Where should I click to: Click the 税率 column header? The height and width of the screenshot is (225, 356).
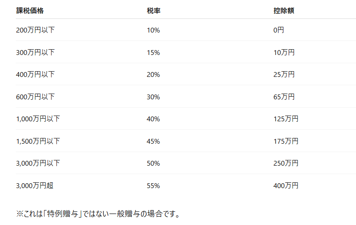pos(154,11)
